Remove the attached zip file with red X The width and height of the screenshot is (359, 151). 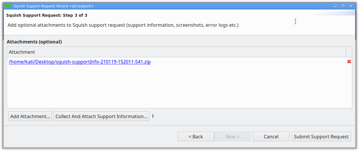349,62
